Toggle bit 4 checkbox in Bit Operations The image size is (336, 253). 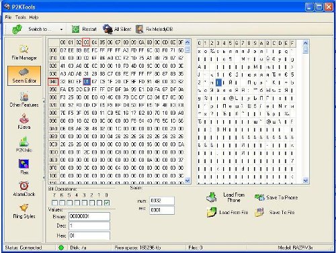(x=77, y=203)
